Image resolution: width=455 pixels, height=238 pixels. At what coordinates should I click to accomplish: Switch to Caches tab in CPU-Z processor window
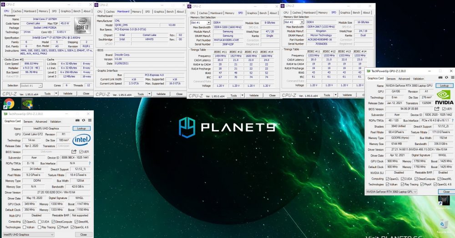point(17,11)
